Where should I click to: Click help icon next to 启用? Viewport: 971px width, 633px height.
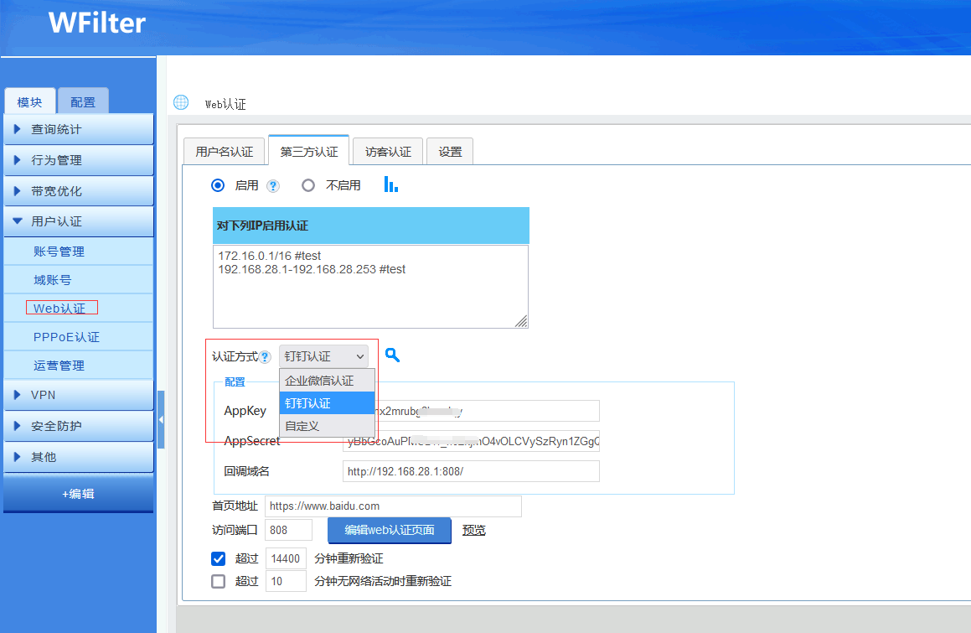tap(272, 186)
